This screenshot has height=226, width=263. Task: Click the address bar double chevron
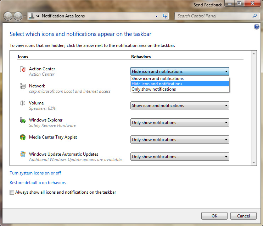(38, 16)
